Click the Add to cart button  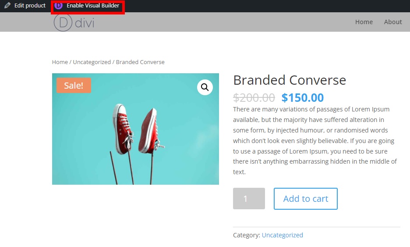coord(306,199)
